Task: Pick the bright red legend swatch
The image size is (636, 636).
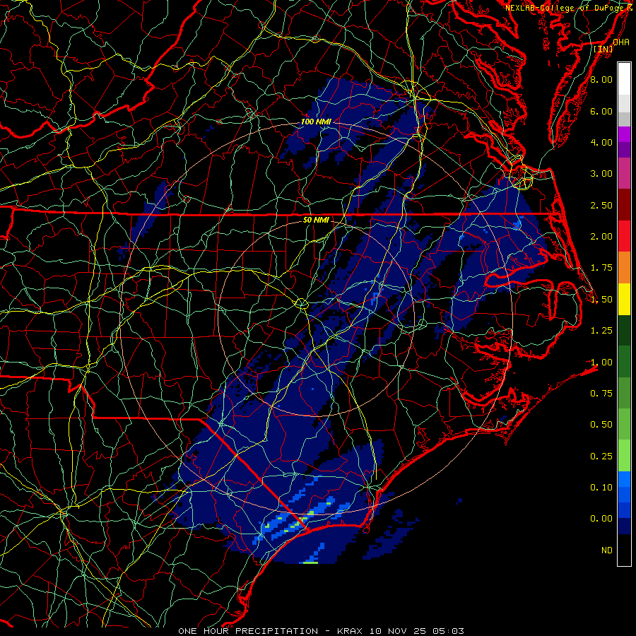Action: pyautogui.click(x=624, y=236)
